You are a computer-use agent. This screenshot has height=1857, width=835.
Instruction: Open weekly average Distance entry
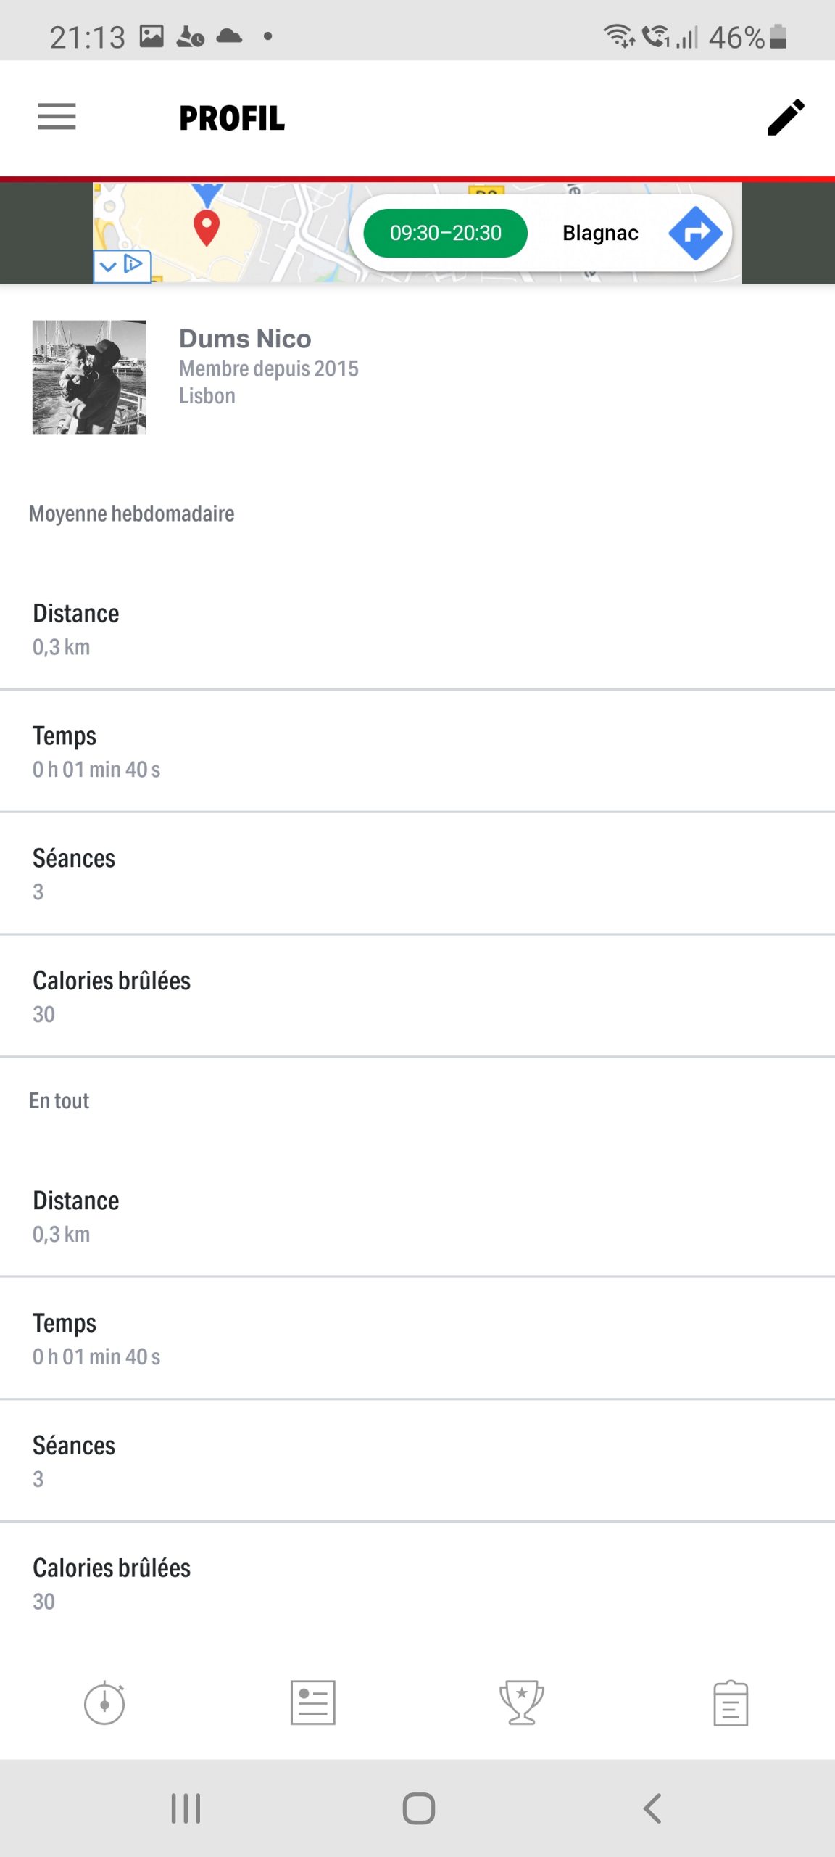(417, 629)
